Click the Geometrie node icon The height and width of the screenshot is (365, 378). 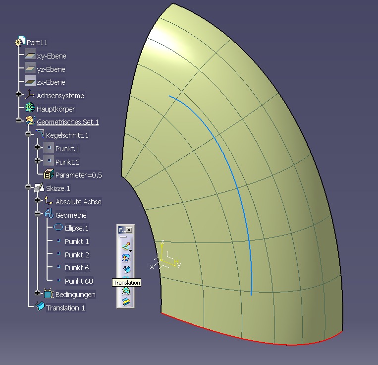tap(49, 214)
